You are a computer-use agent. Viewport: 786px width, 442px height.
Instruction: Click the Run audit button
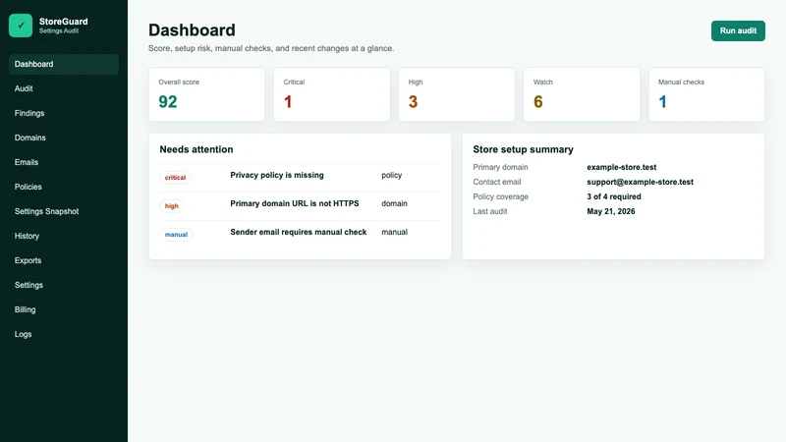coord(738,30)
